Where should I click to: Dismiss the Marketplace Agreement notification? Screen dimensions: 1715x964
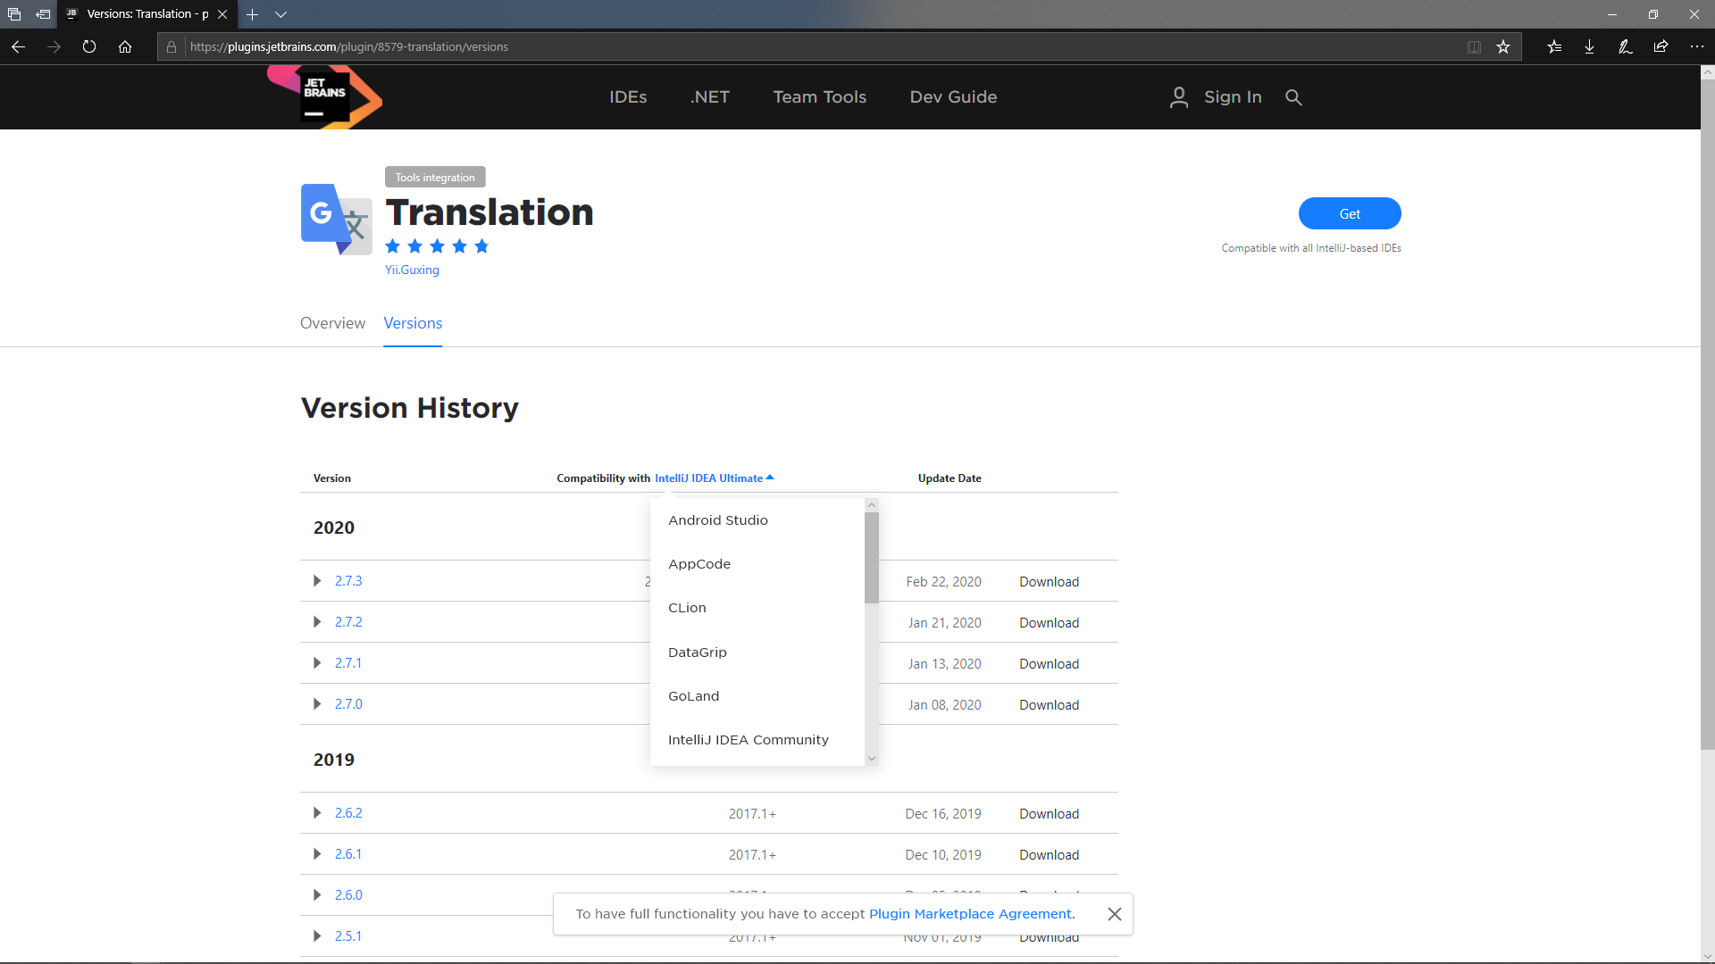[x=1114, y=914]
